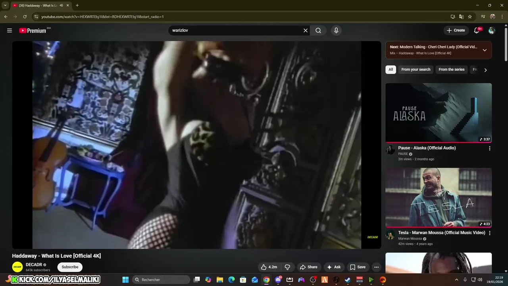Viewport: 508px width, 286px height.
Task: Close the Haddaway browser tab
Action: [x=67, y=6]
